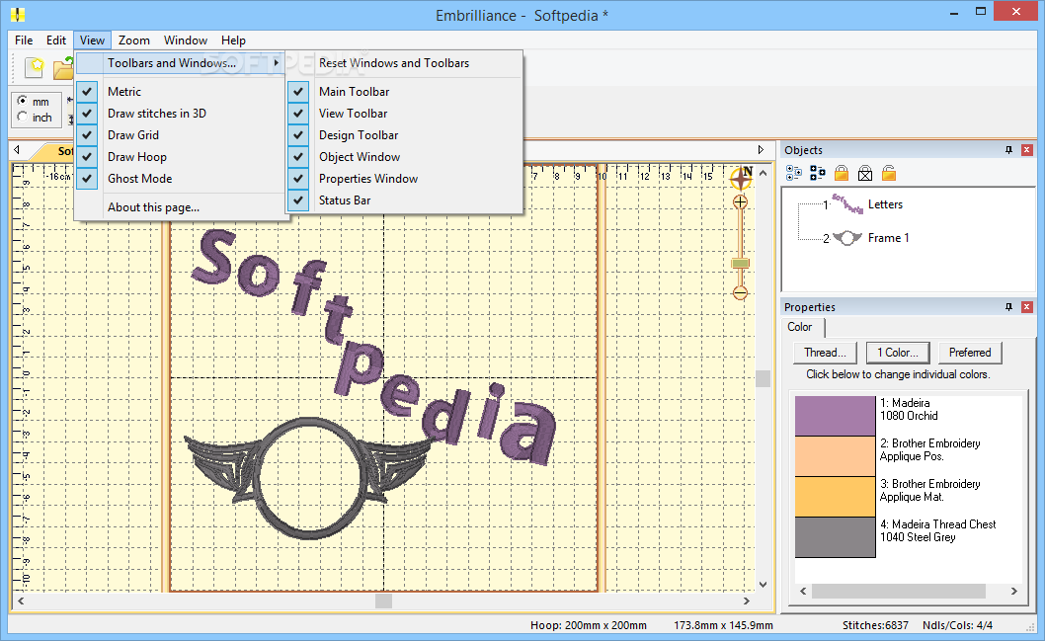Viewport: 1045px width, 641px height.
Task: Toggle Main Toolbar visibility
Action: pyautogui.click(x=405, y=91)
